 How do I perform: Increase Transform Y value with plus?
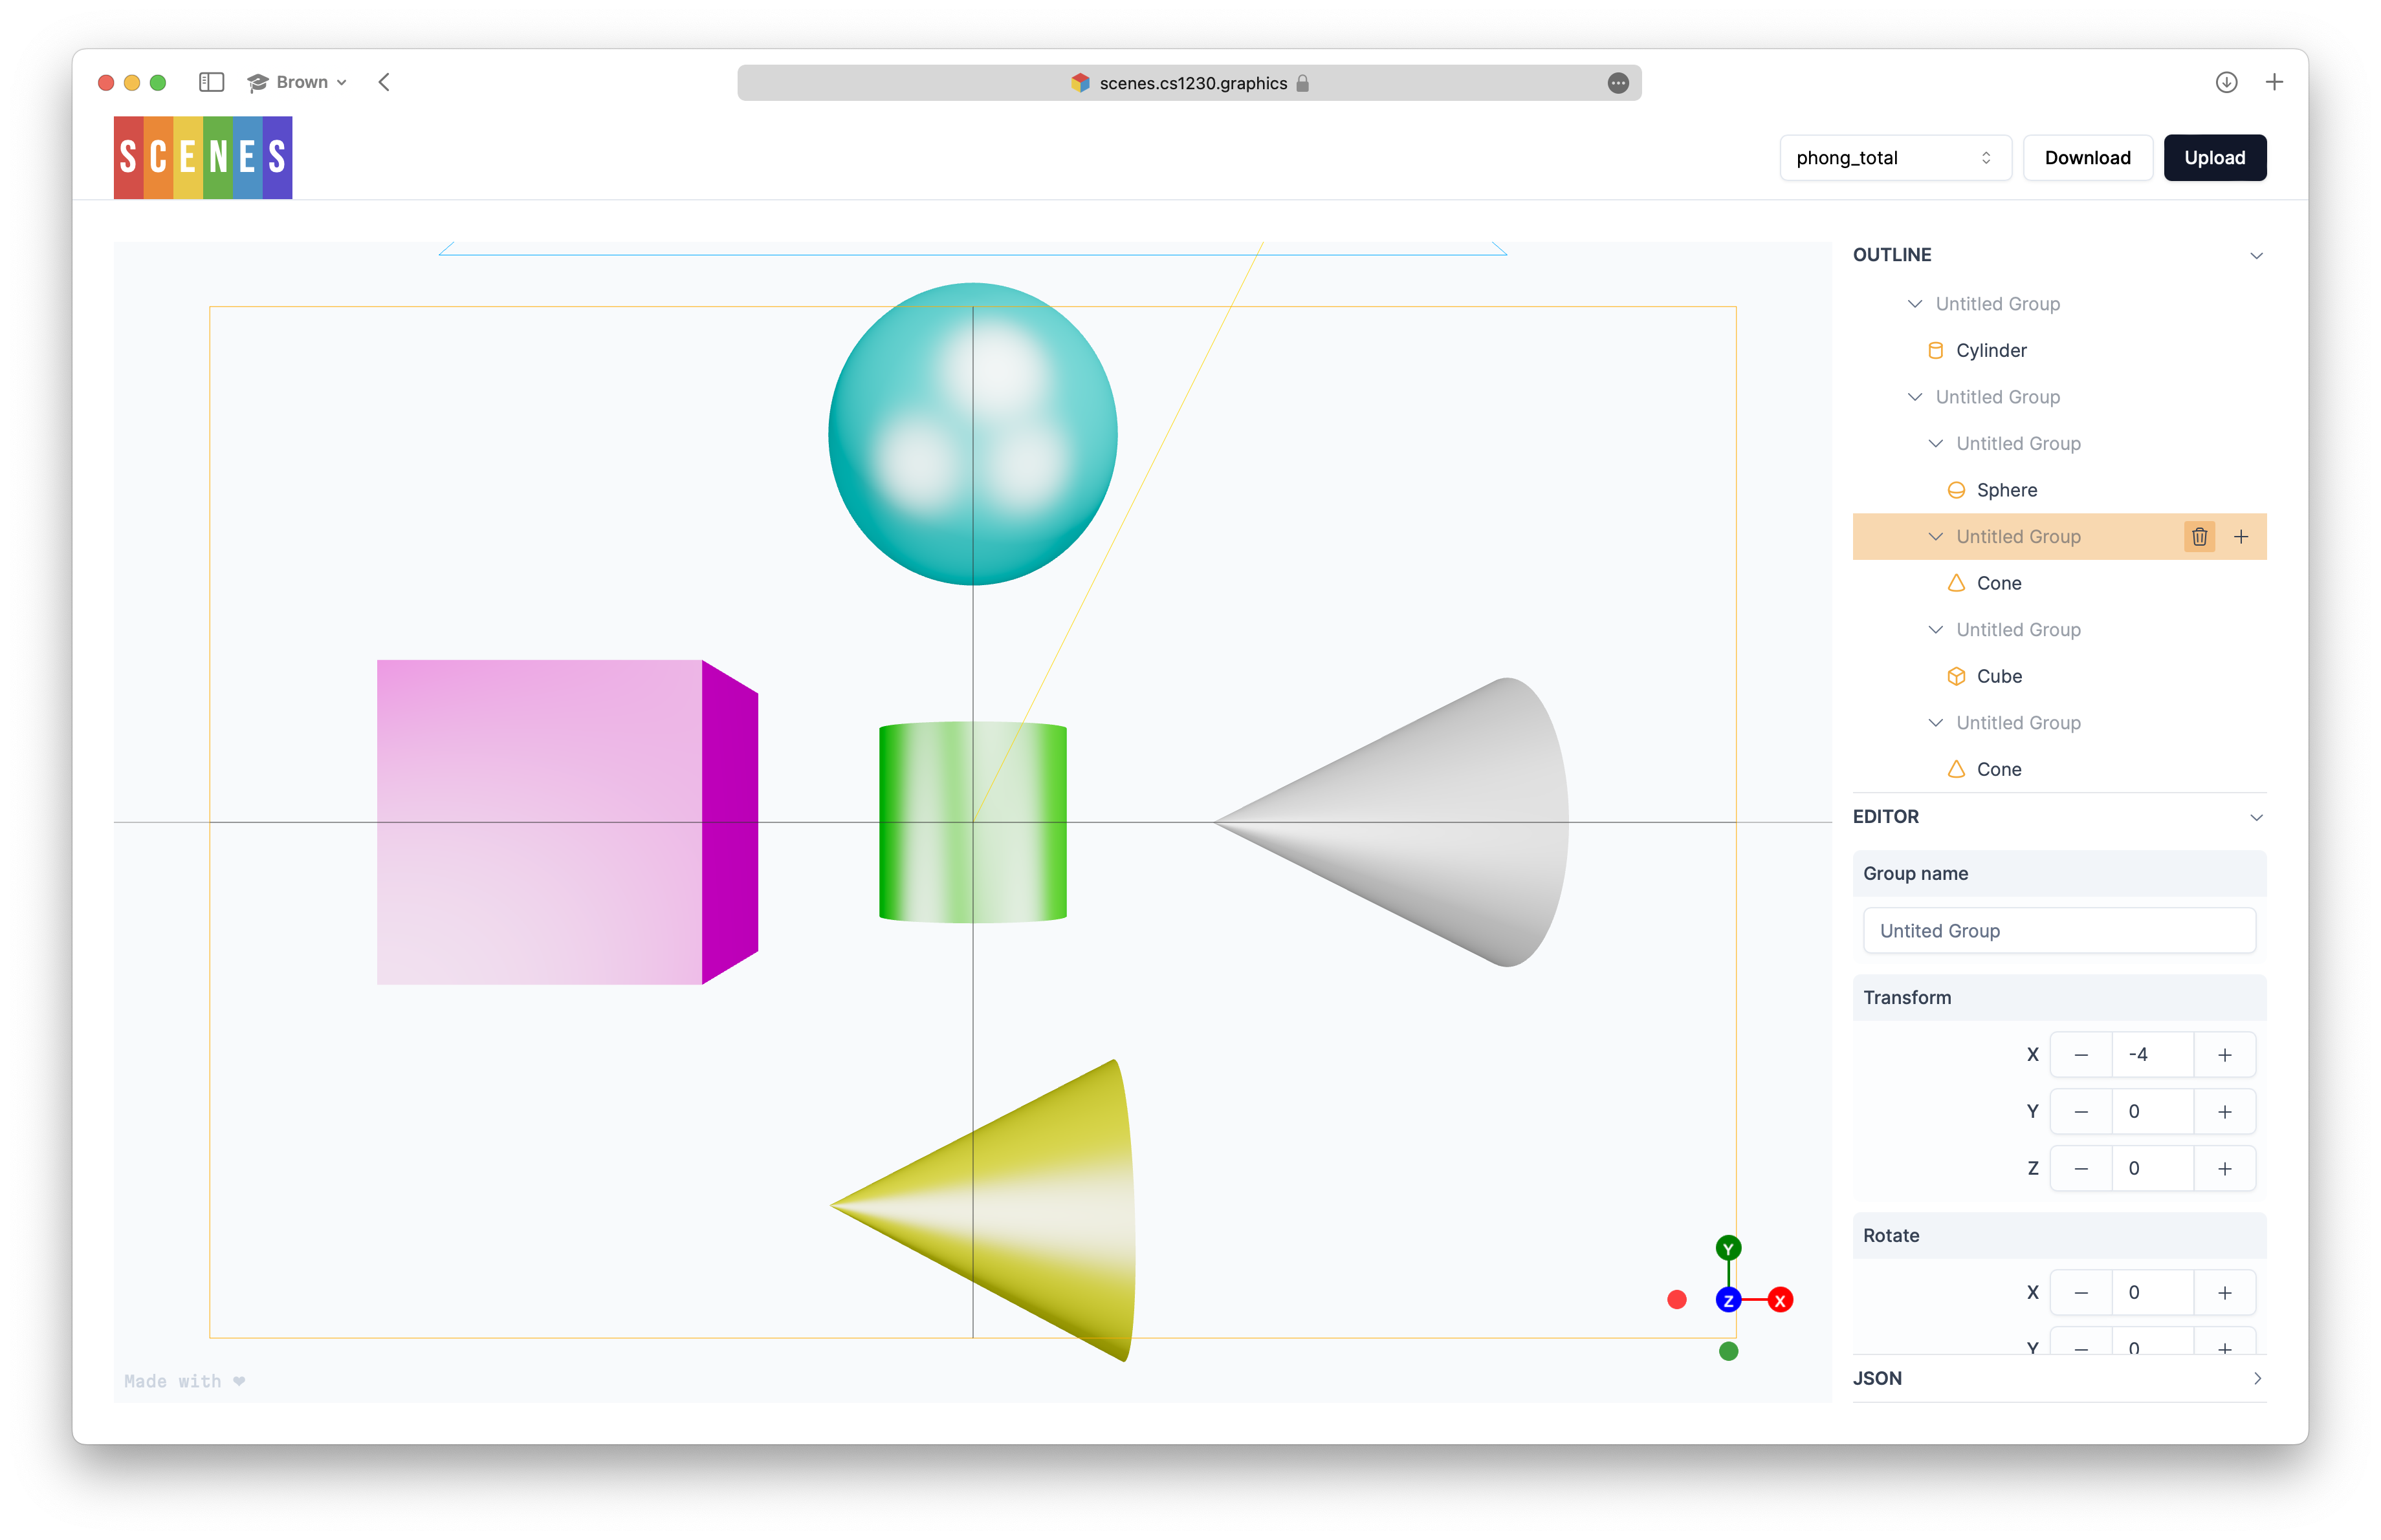(2224, 1111)
